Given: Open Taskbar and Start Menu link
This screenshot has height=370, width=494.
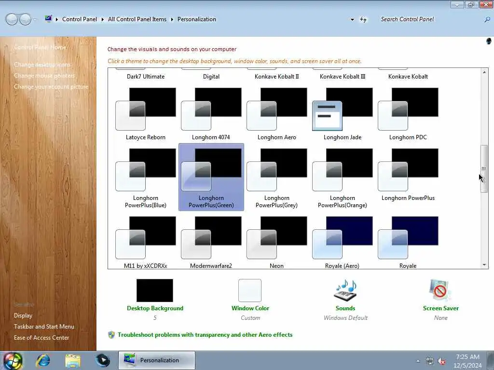Looking at the screenshot, I should [44, 327].
